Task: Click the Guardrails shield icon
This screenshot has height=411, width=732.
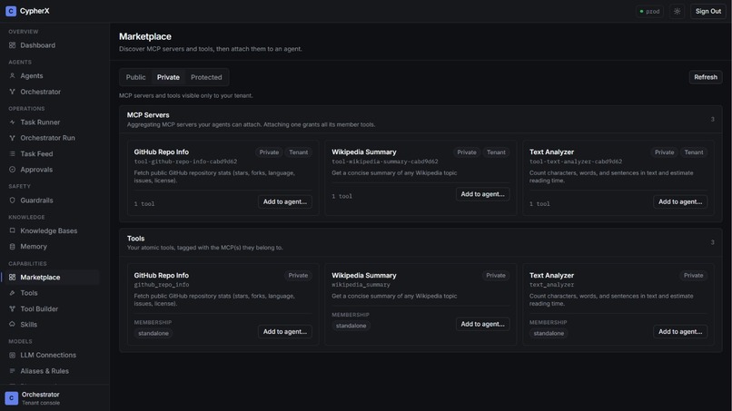Action: pyautogui.click(x=12, y=201)
